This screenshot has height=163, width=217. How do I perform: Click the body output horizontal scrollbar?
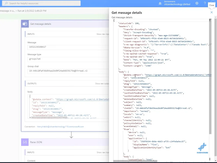pyautogui.click(x=49, y=118)
